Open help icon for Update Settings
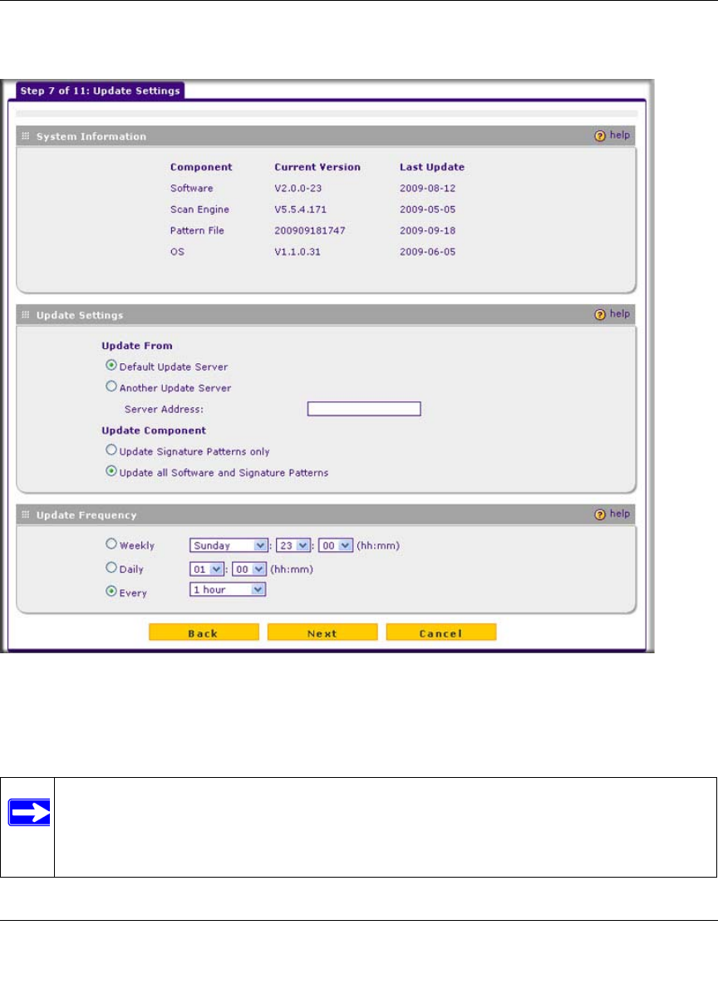The height and width of the screenshot is (984, 718). (x=600, y=314)
